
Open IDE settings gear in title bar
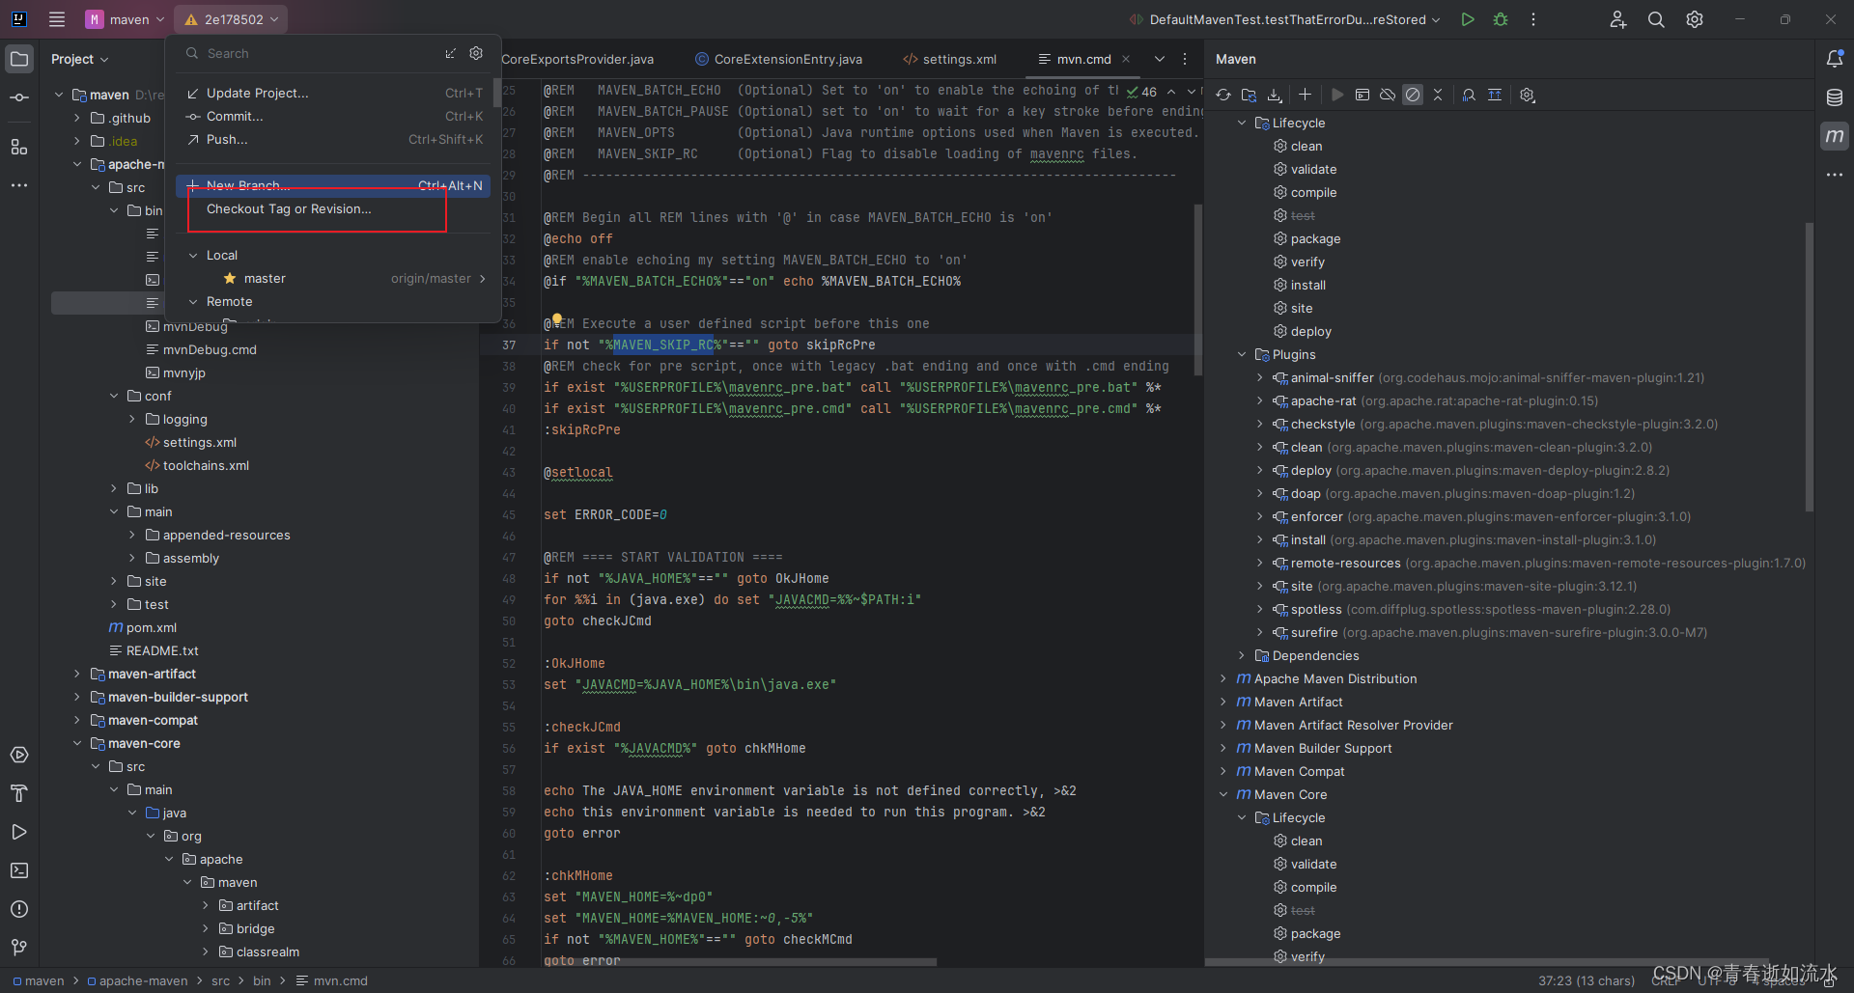pos(1695,19)
